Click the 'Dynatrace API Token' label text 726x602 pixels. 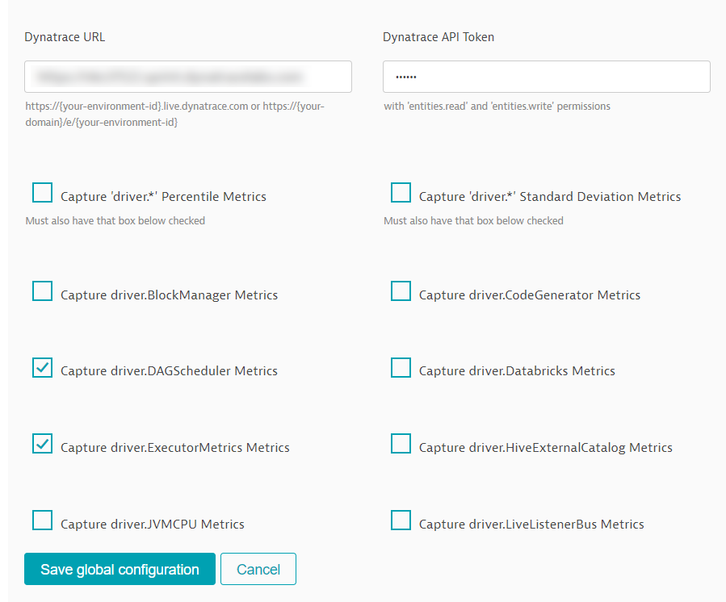pos(439,37)
